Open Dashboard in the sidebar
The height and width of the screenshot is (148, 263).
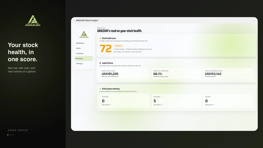80,43
